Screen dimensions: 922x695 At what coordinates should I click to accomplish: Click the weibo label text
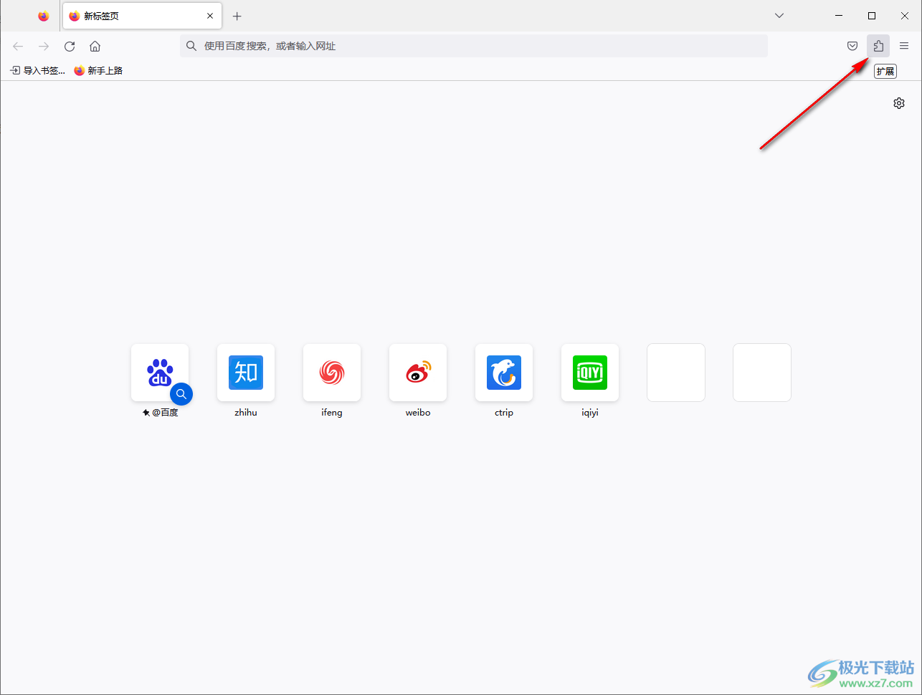[x=418, y=413]
